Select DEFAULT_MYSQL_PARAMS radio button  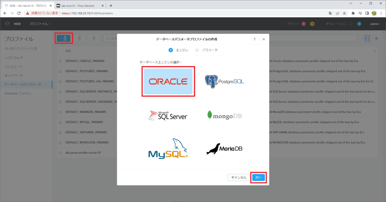pos(60,122)
